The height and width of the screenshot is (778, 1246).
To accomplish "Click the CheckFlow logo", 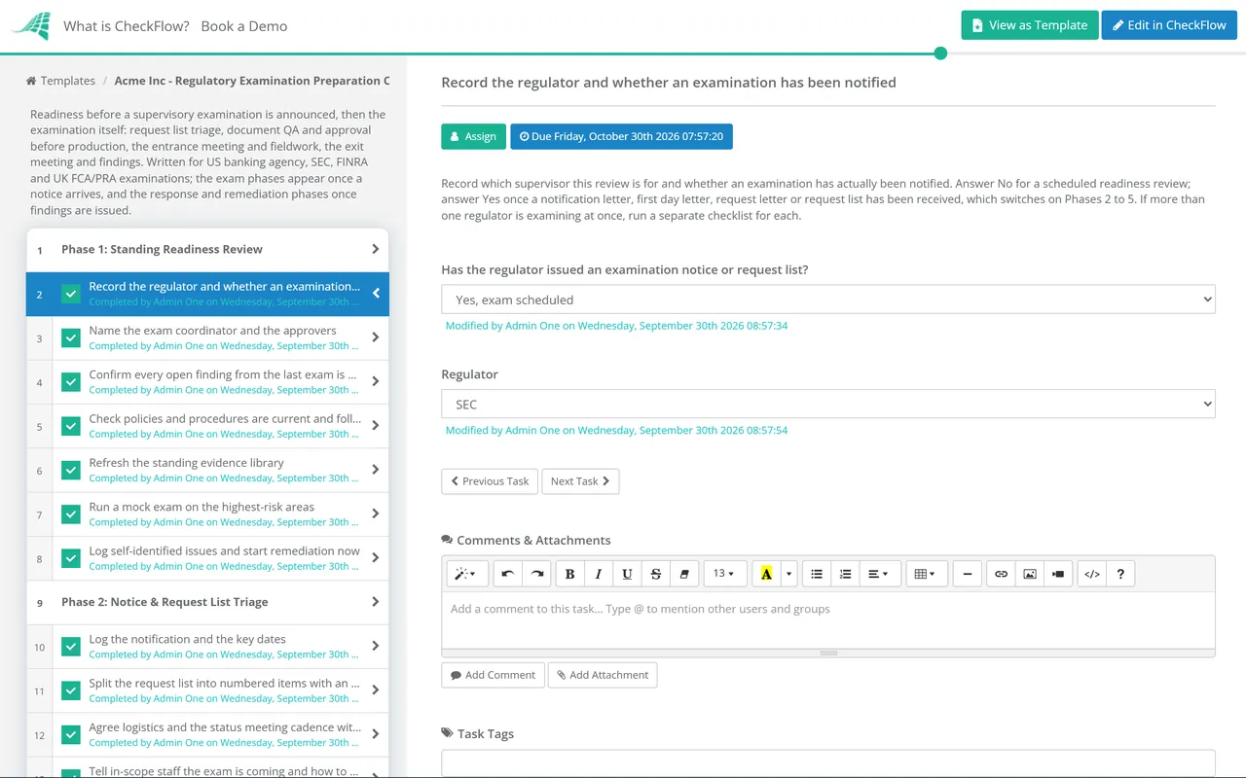I will (x=31, y=26).
